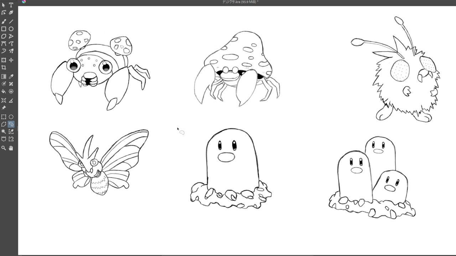
Task: Select the Assistant tool
Action: [x=4, y=100]
